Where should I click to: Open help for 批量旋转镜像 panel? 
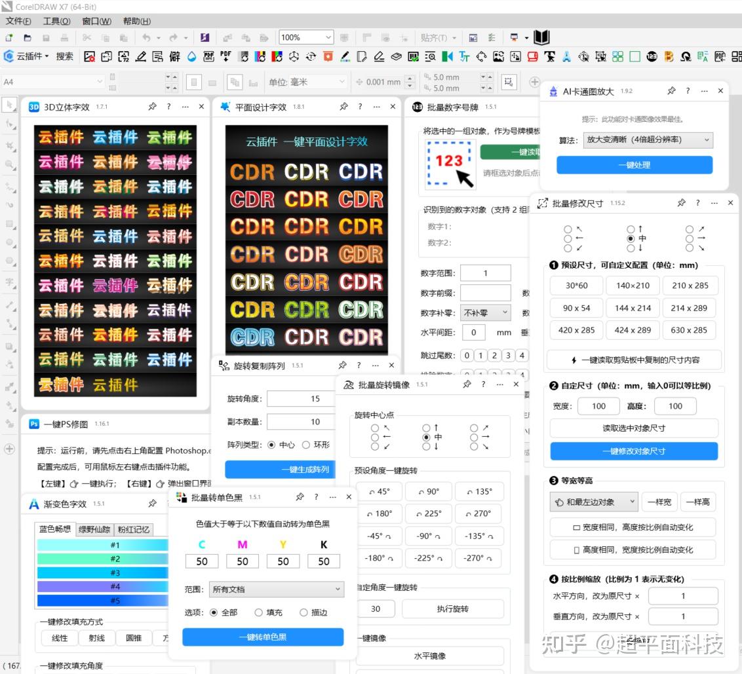tap(483, 384)
